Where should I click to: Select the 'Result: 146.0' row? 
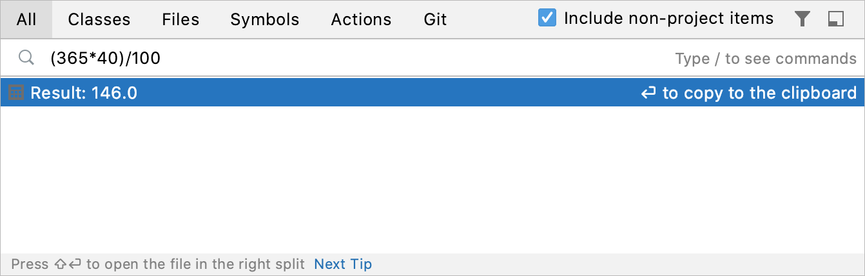click(x=322, y=94)
